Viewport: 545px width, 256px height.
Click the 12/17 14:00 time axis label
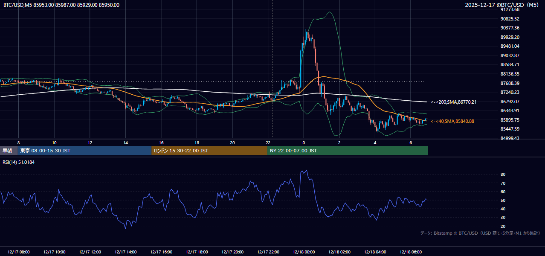(x=125, y=252)
